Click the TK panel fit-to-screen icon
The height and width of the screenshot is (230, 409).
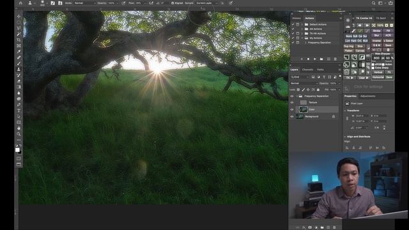tap(373, 26)
